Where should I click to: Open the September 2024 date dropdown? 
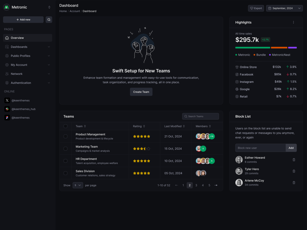[284, 8]
